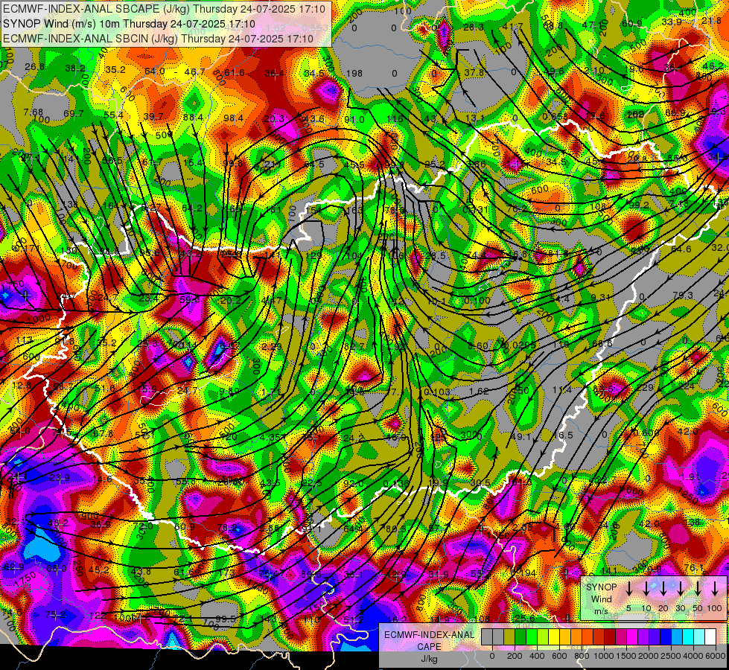This screenshot has width=729, height=670.
Task: Click the 50 m/s wind arrow in legend
Action: [x=698, y=589]
